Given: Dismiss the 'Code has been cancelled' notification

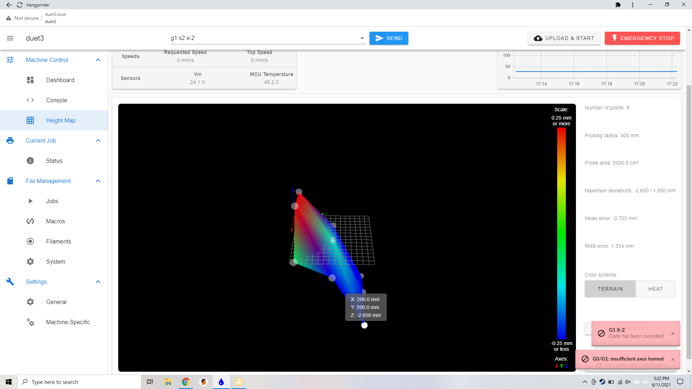Looking at the screenshot, I should [673, 334].
